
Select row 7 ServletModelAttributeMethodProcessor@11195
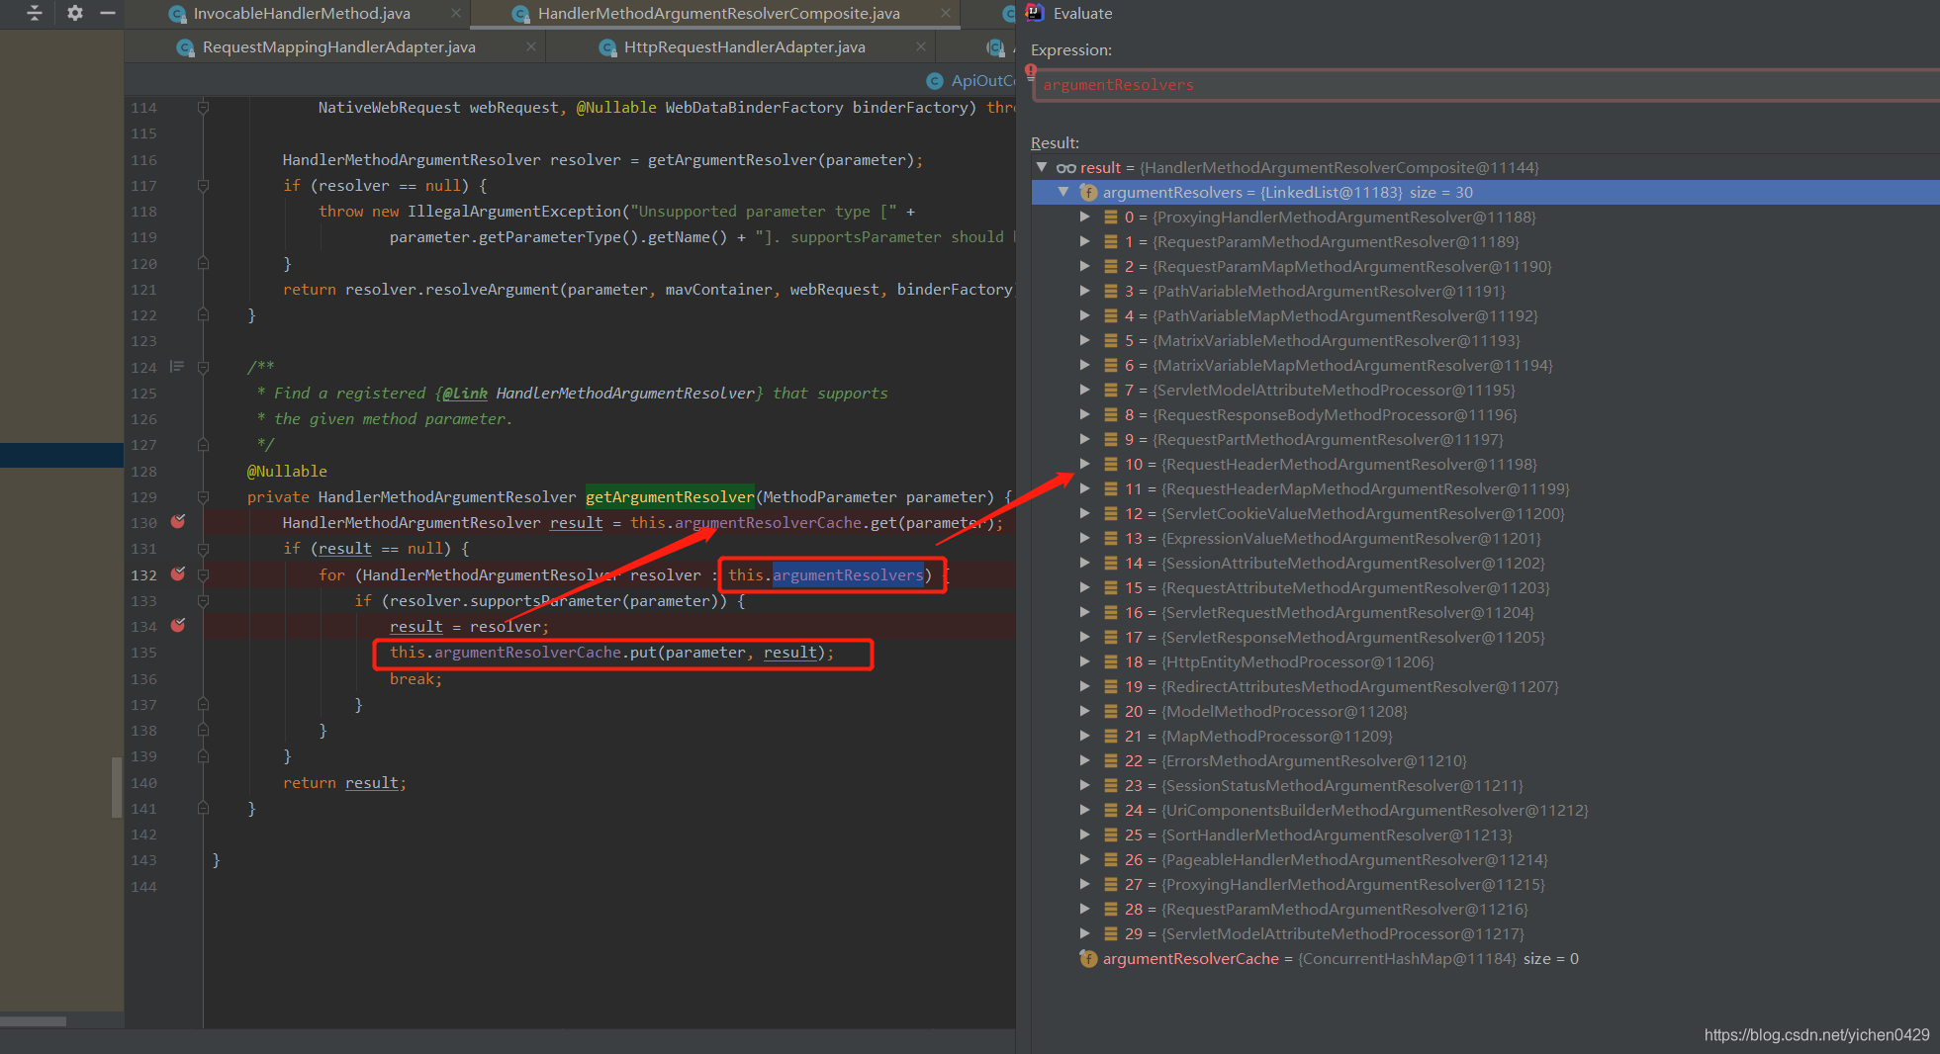point(1484,390)
